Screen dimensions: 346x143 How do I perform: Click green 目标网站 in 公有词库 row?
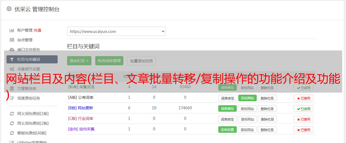[247, 98]
